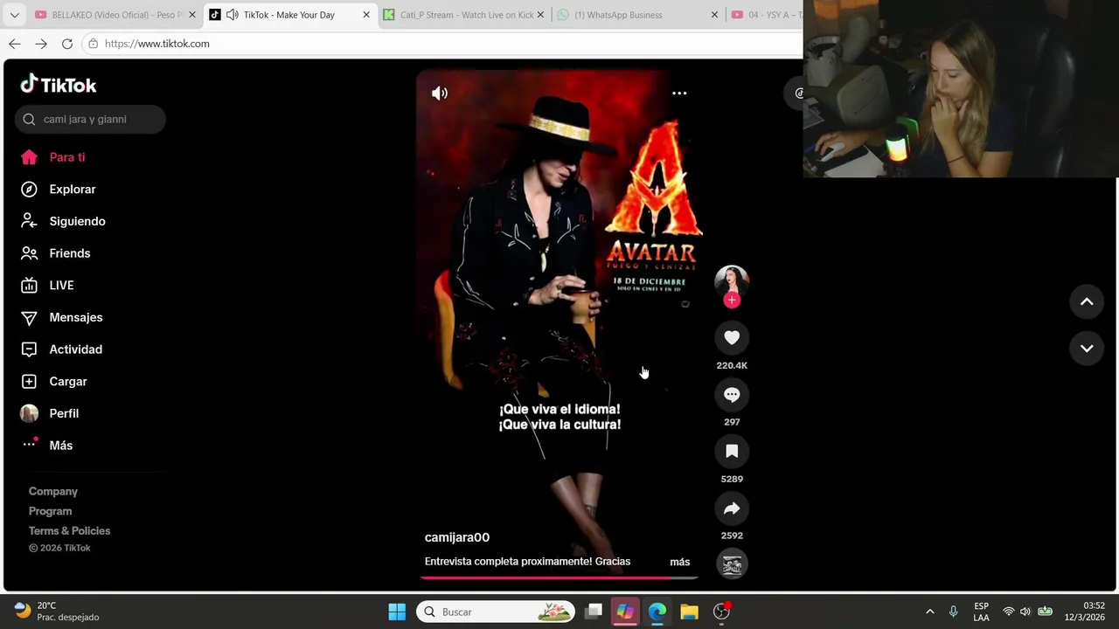1119x629 pixels.
Task: Open the colorful striped taskbar app
Action: (625, 612)
